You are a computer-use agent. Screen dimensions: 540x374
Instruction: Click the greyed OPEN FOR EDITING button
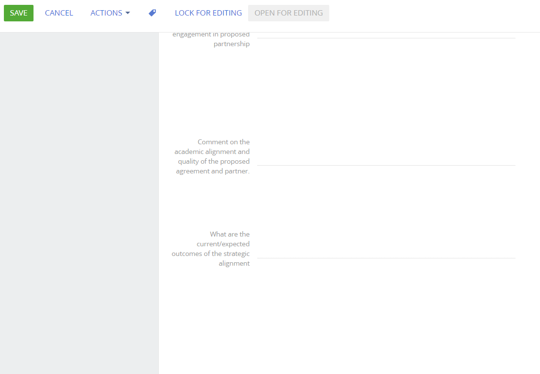[288, 13]
